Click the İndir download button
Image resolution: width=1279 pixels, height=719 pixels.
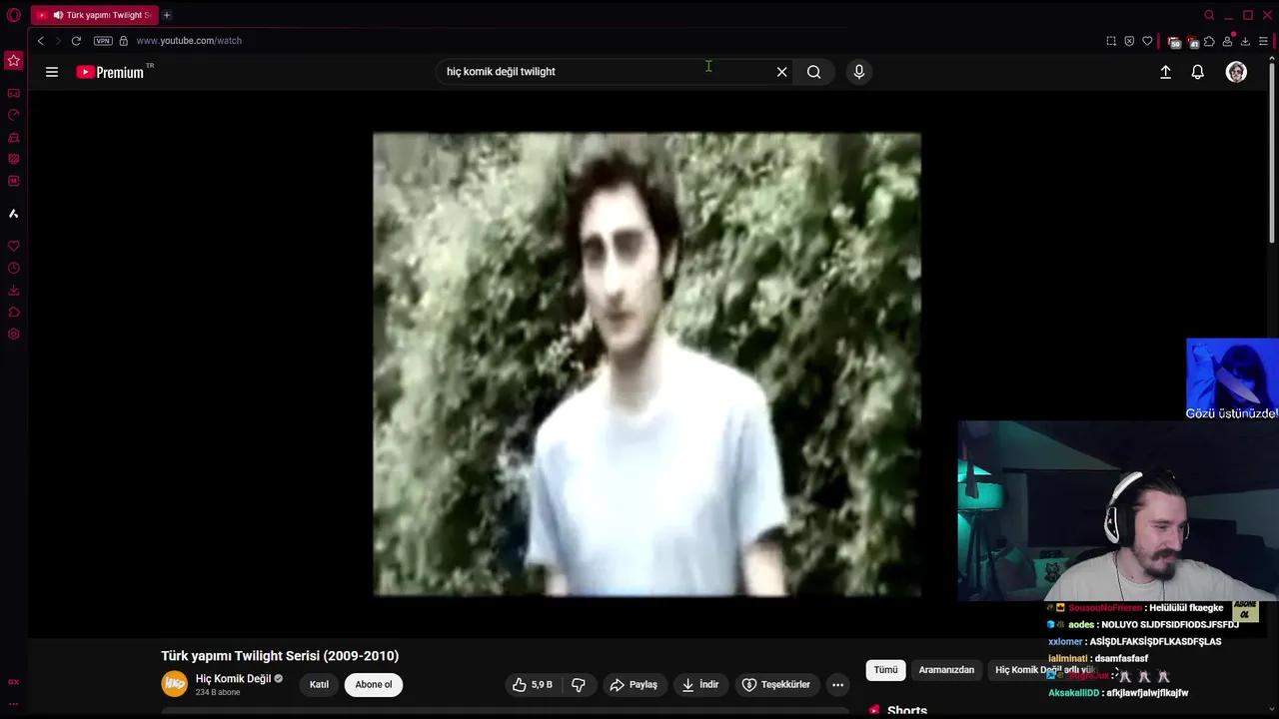[x=700, y=685]
